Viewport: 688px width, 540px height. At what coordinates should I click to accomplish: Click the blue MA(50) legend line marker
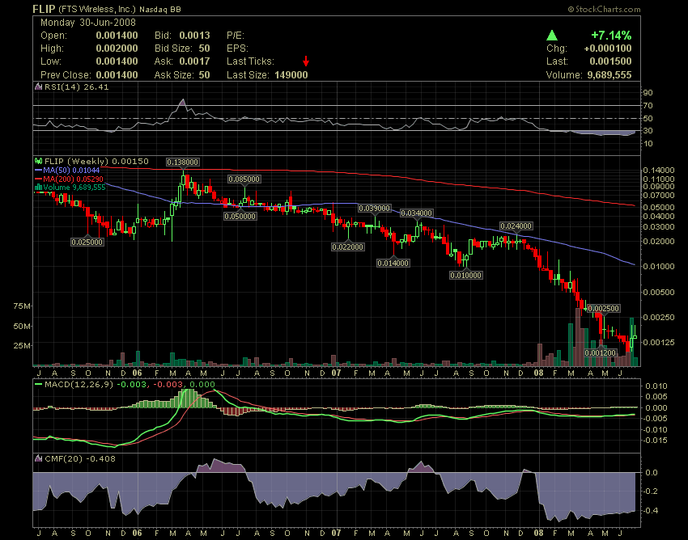(39, 170)
